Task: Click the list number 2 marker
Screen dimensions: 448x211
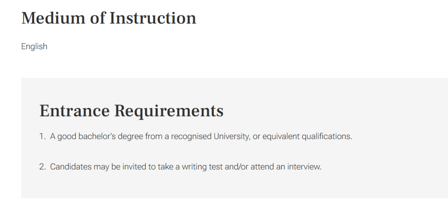Action: [42, 167]
